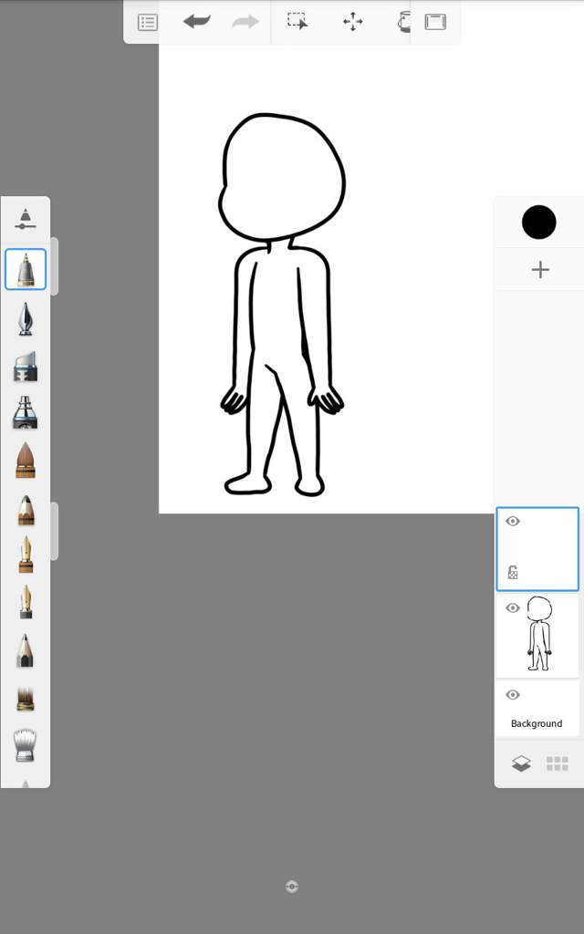This screenshot has width=584, height=934.
Task: Select the colored pencil brush
Action: [25, 510]
